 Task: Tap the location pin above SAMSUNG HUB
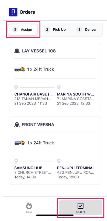tap(16, 161)
